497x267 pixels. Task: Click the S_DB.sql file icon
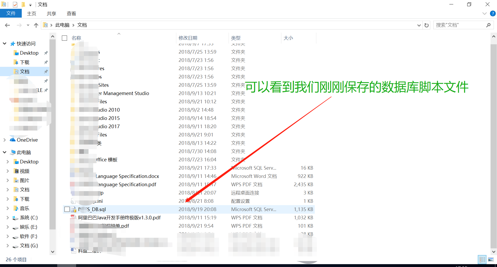[74, 209]
